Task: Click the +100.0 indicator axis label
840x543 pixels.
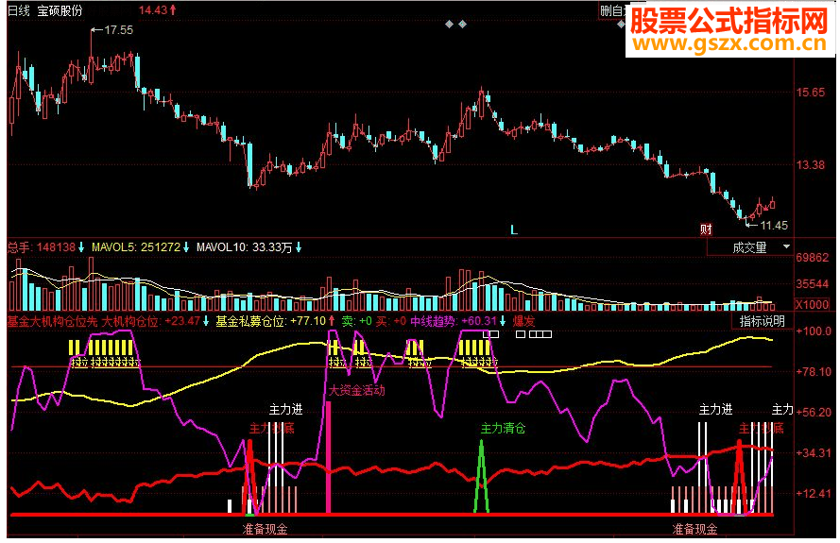Action: tap(814, 331)
